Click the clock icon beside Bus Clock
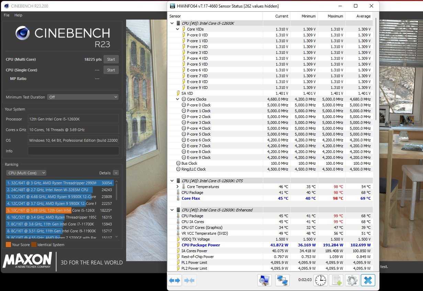 coord(178,163)
